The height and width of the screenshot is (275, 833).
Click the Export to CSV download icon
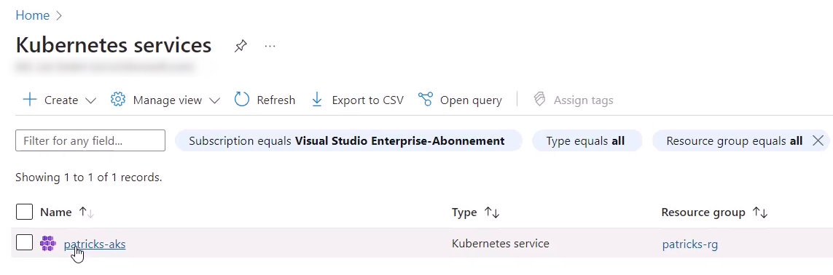pos(317,100)
